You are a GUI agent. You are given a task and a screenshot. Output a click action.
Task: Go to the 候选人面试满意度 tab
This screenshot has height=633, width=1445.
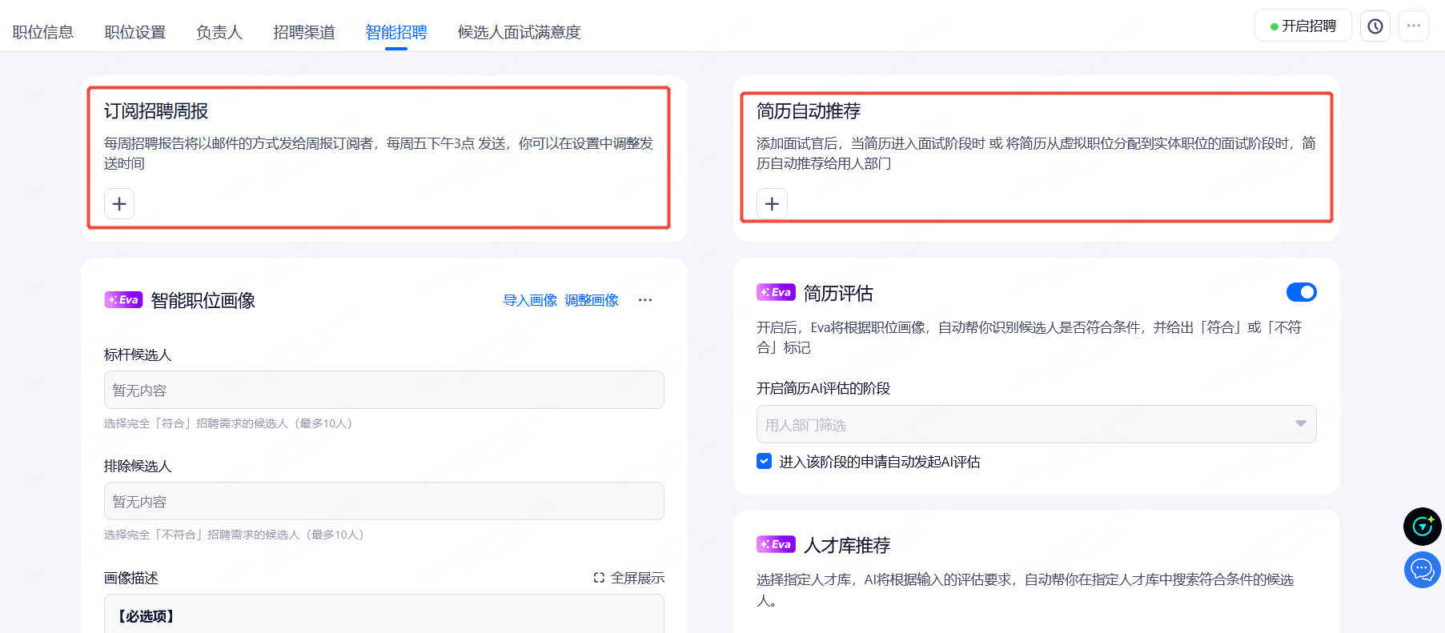[x=519, y=32]
